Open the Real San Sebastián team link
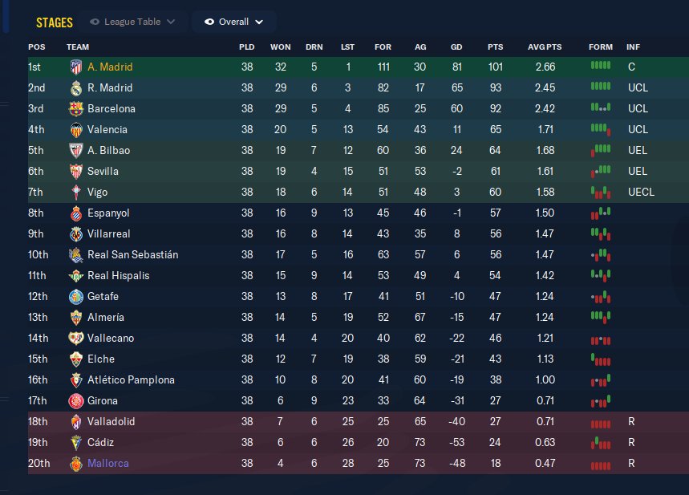This screenshot has height=495, width=689. tap(132, 255)
